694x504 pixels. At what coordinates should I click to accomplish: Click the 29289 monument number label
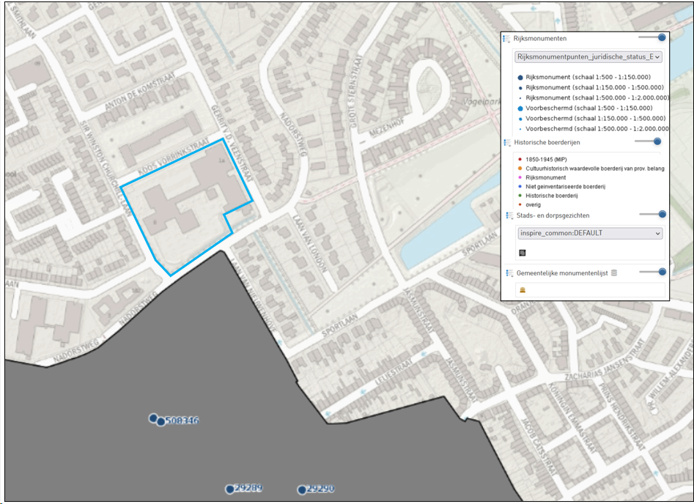coord(248,488)
